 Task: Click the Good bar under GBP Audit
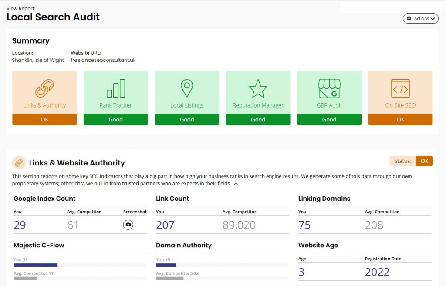pyautogui.click(x=329, y=119)
